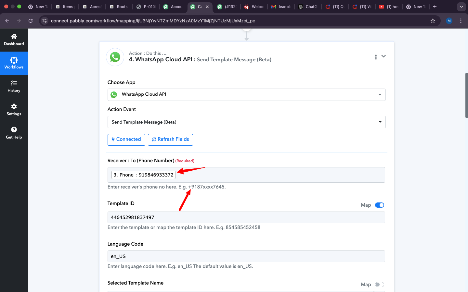Click the Get Help question mark icon

14,130
